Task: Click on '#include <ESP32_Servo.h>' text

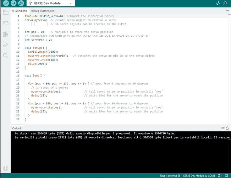Action: tap(44, 16)
